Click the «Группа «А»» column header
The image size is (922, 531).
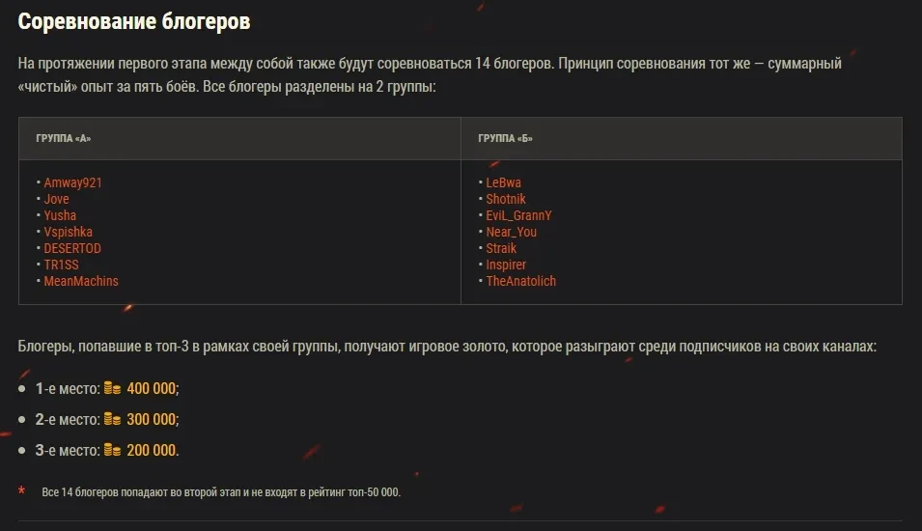[64, 139]
